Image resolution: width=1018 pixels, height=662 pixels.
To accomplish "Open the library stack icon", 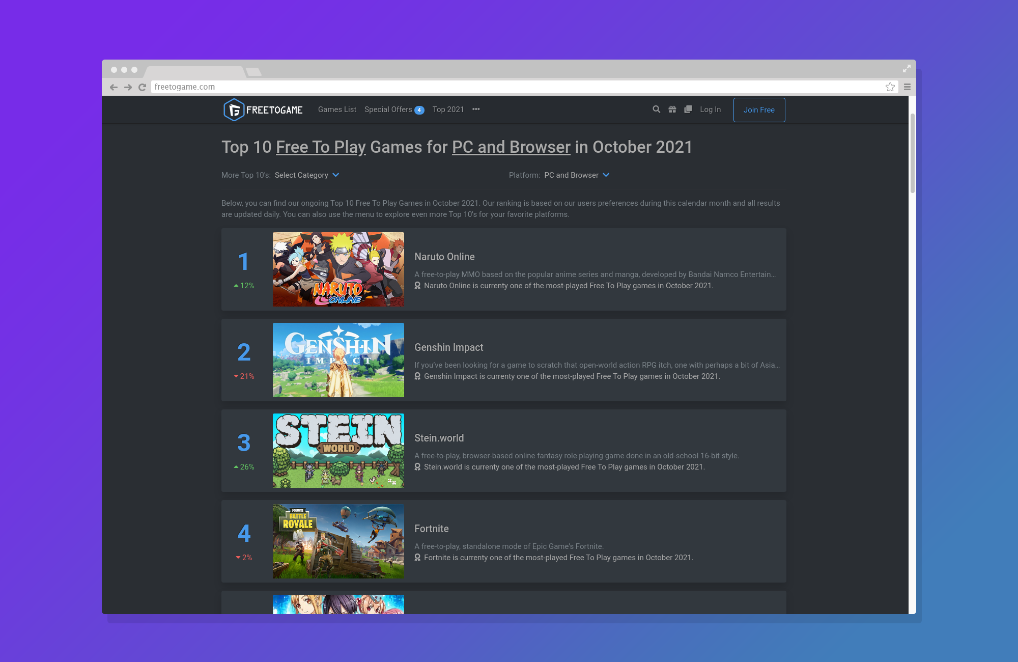I will [688, 109].
